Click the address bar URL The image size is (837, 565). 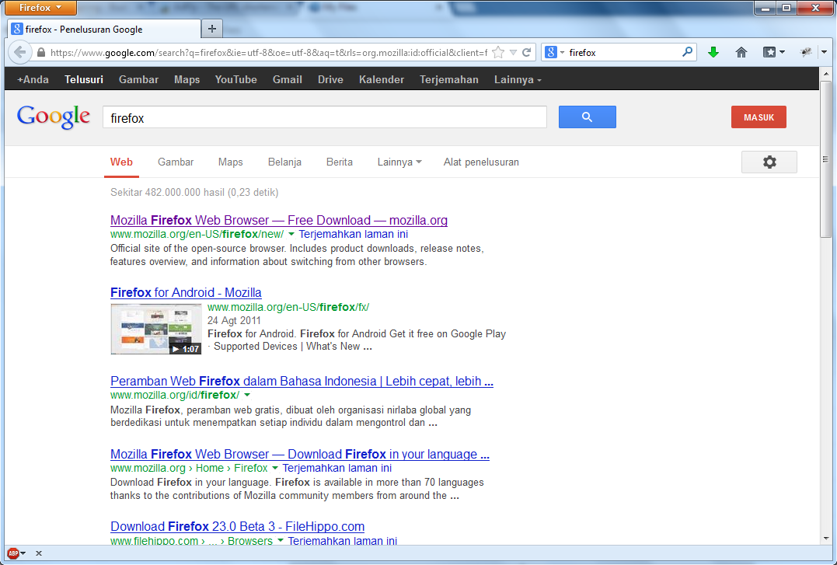pos(268,52)
